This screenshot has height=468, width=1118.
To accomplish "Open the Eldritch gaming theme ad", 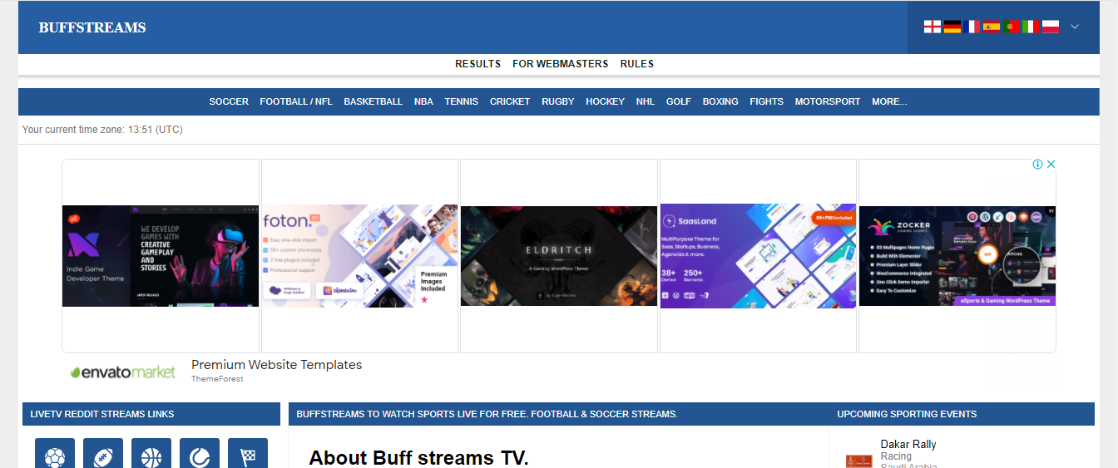I will click(x=559, y=256).
